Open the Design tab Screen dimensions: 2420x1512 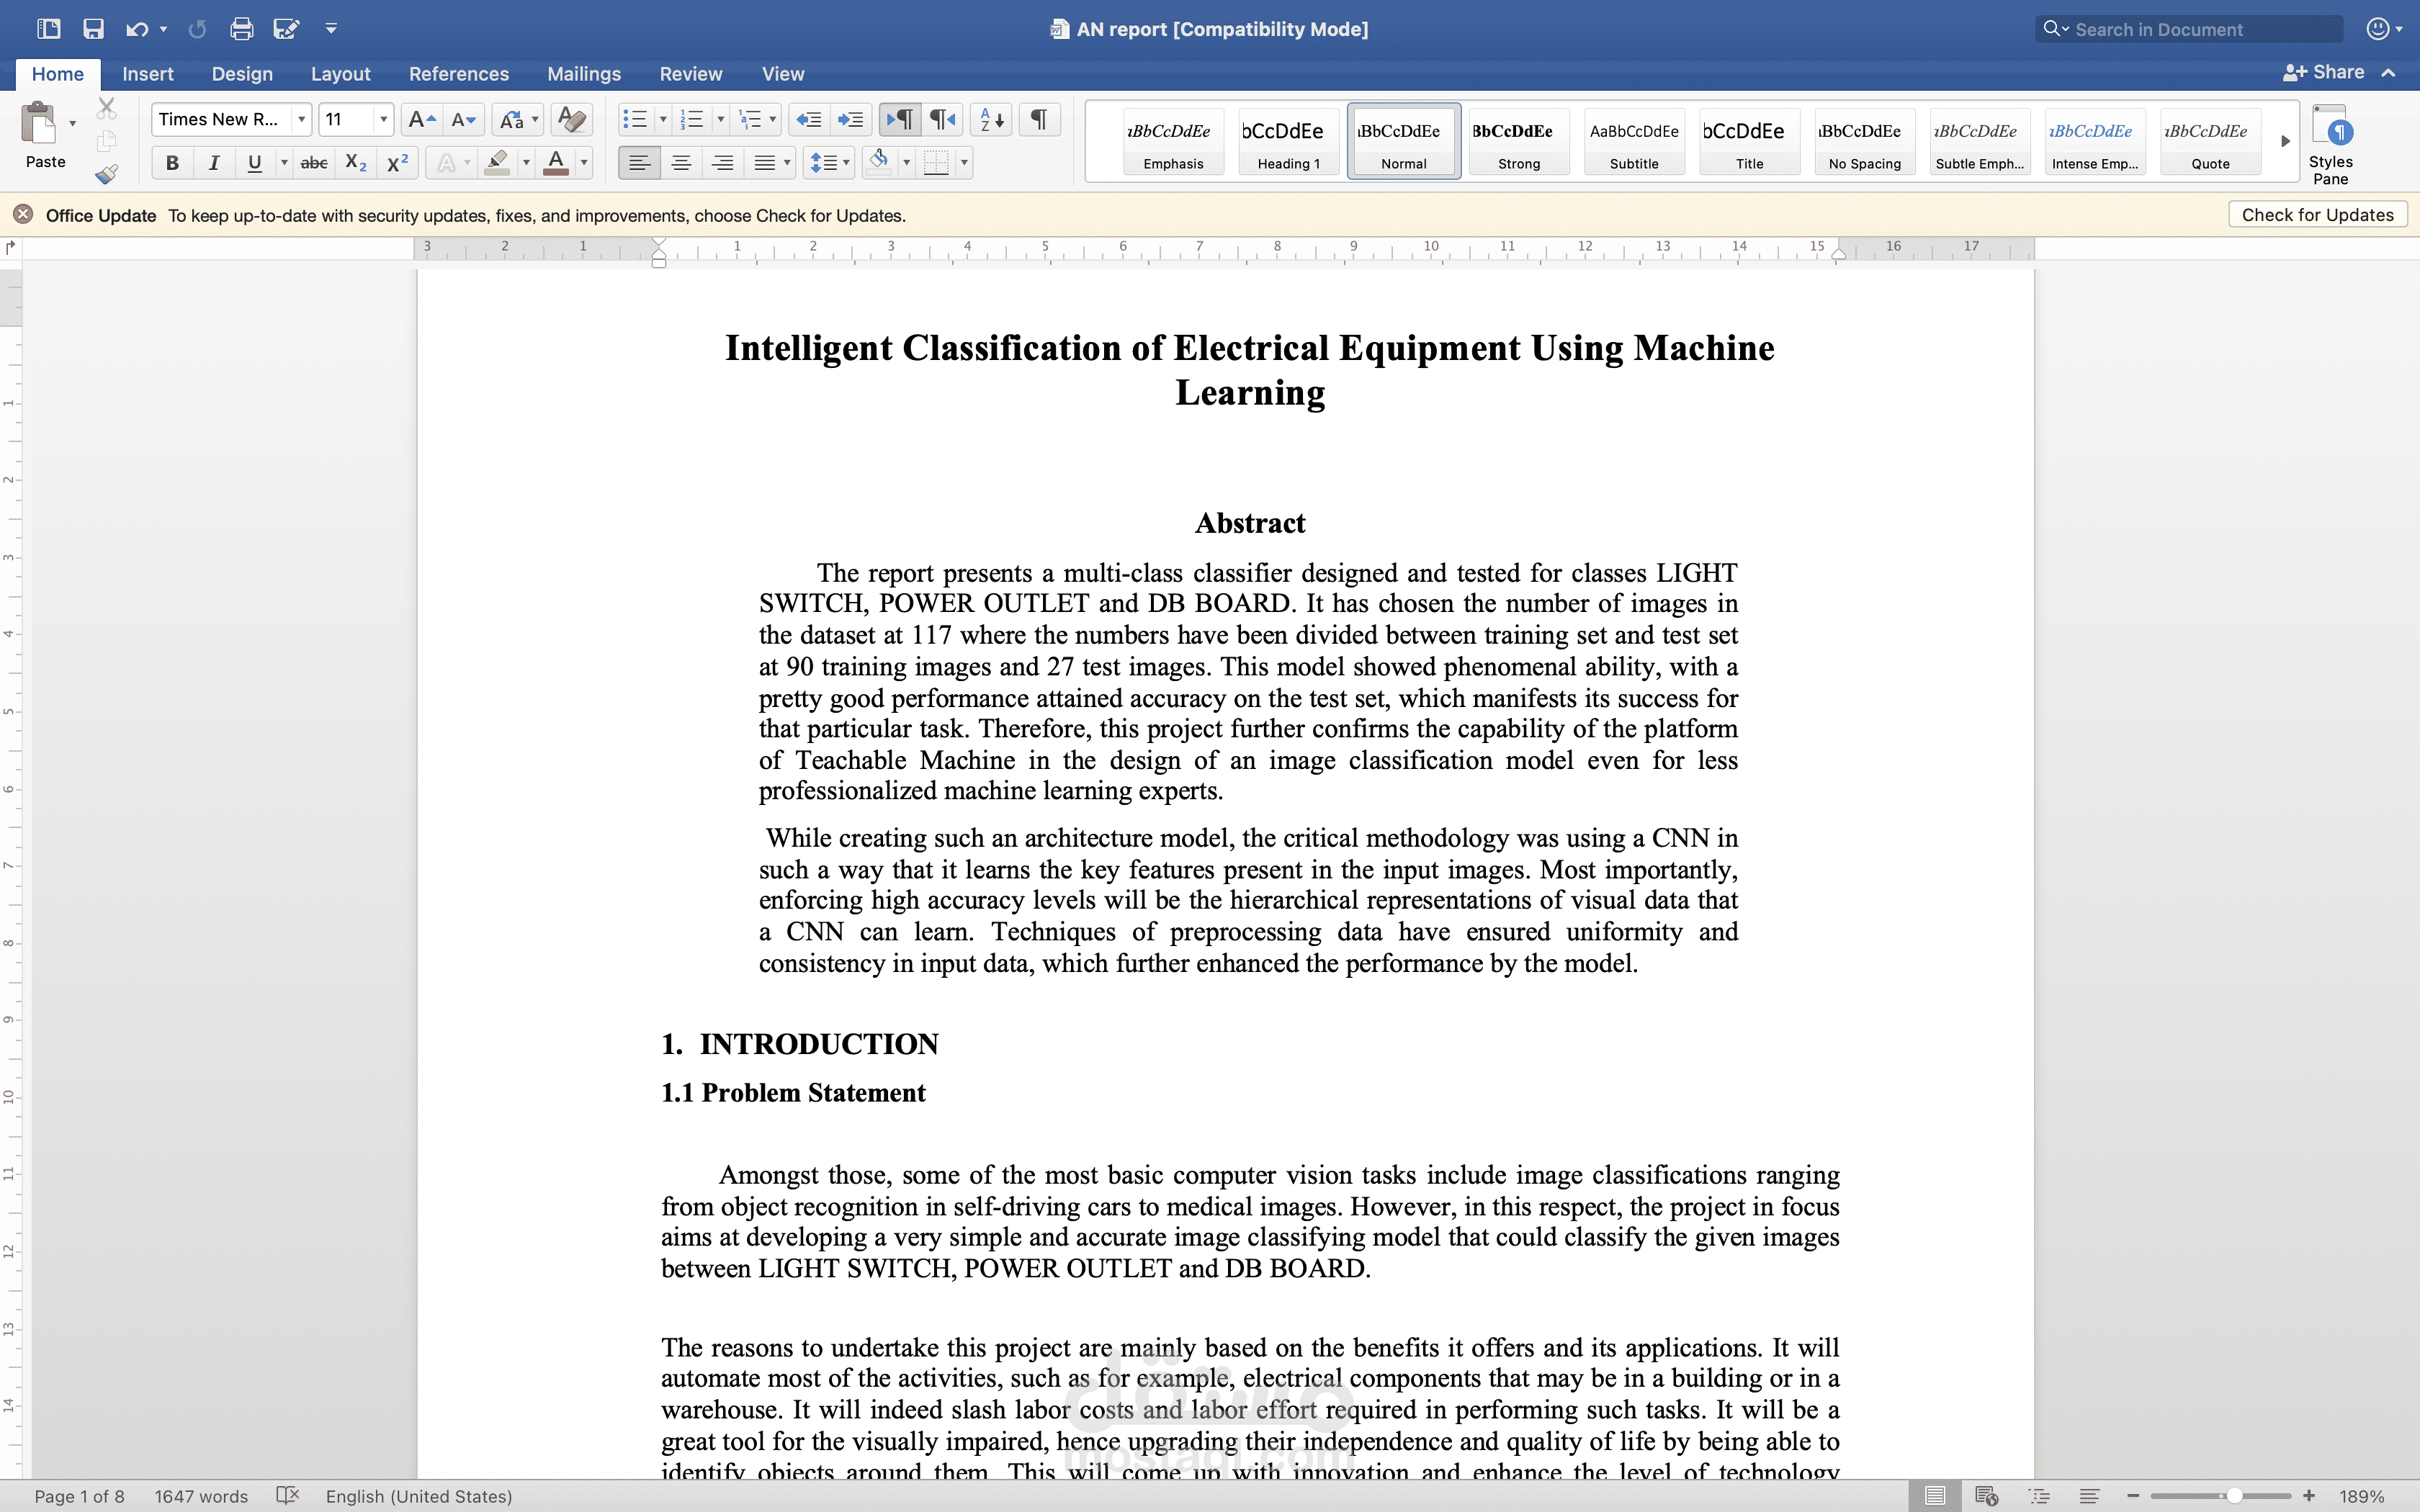pos(242,74)
